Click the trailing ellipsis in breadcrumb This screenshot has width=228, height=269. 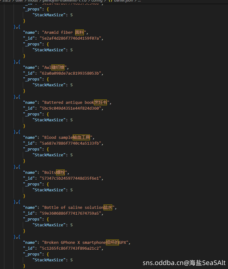[x=139, y=1]
